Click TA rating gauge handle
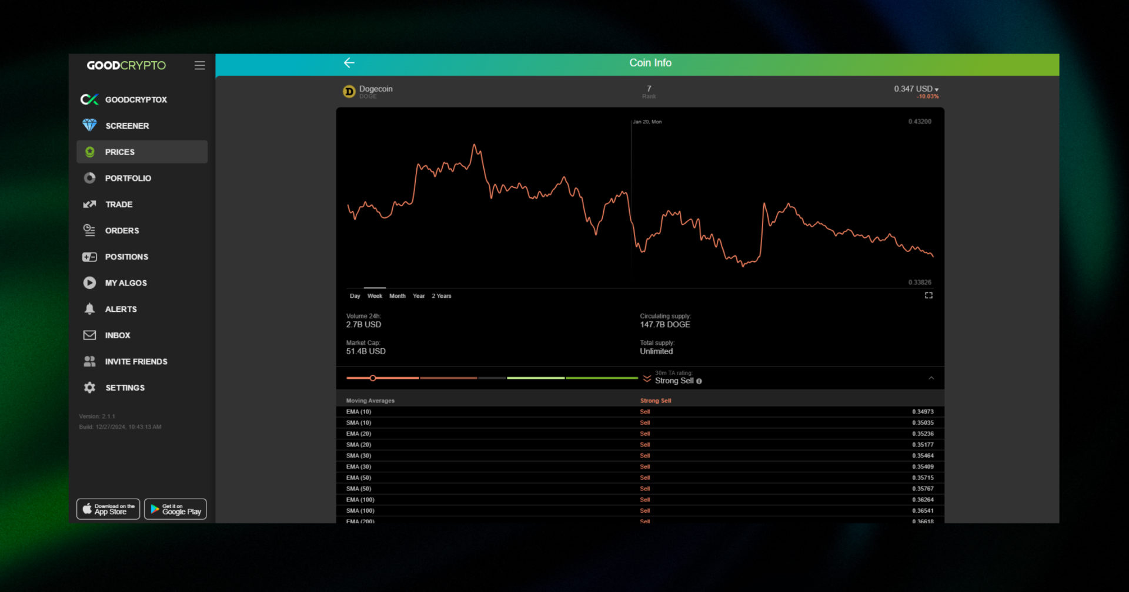Screen dimensions: 1129x592 pos(373,378)
